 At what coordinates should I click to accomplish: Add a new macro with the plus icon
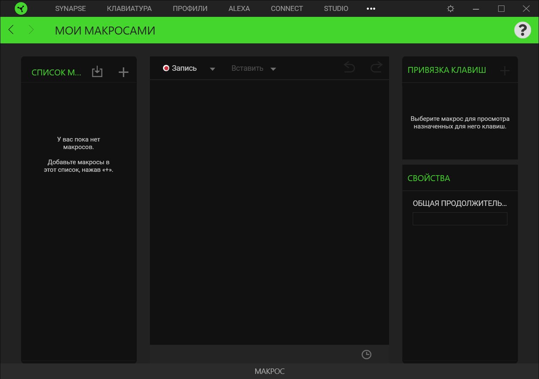click(x=123, y=72)
